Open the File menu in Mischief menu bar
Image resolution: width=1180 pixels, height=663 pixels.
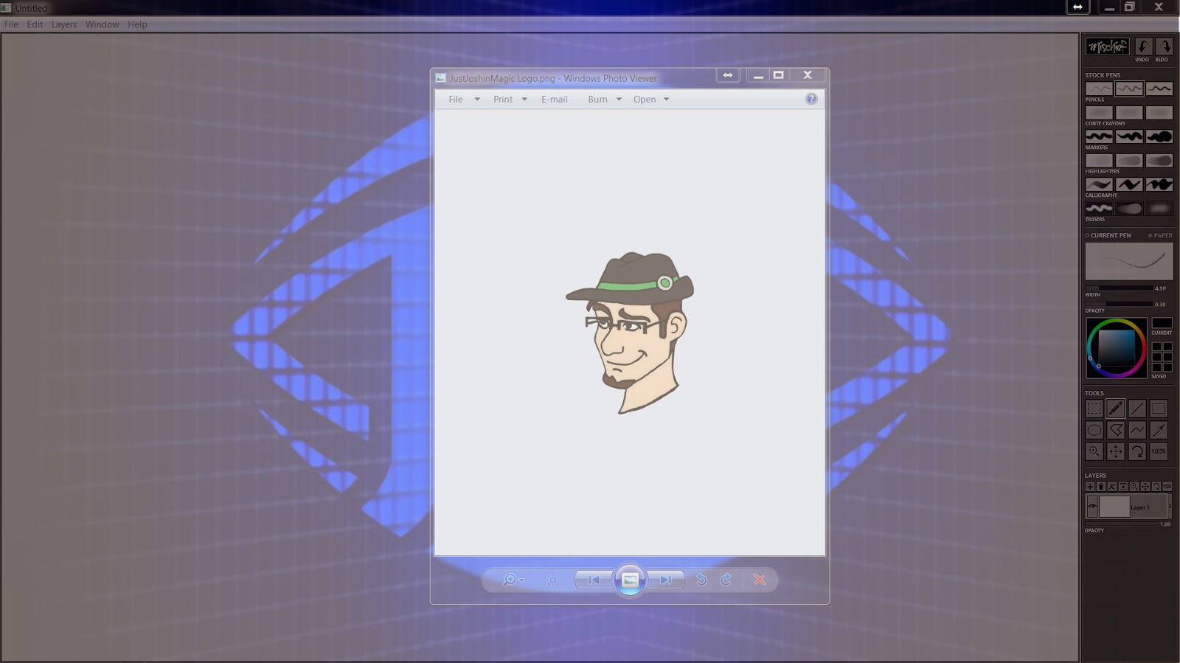pyautogui.click(x=11, y=24)
